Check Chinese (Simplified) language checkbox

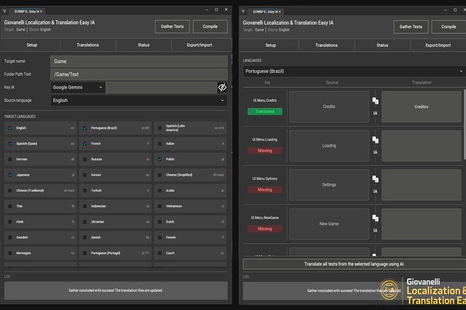(160, 175)
